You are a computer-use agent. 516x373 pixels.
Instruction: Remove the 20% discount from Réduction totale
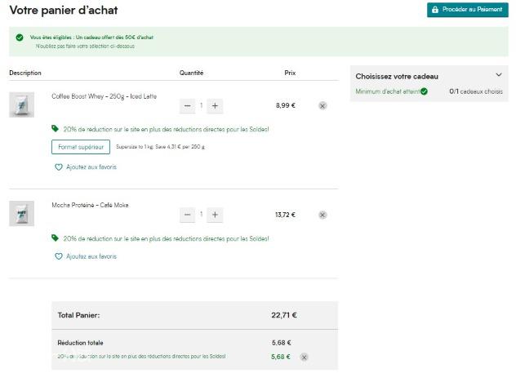304,357
